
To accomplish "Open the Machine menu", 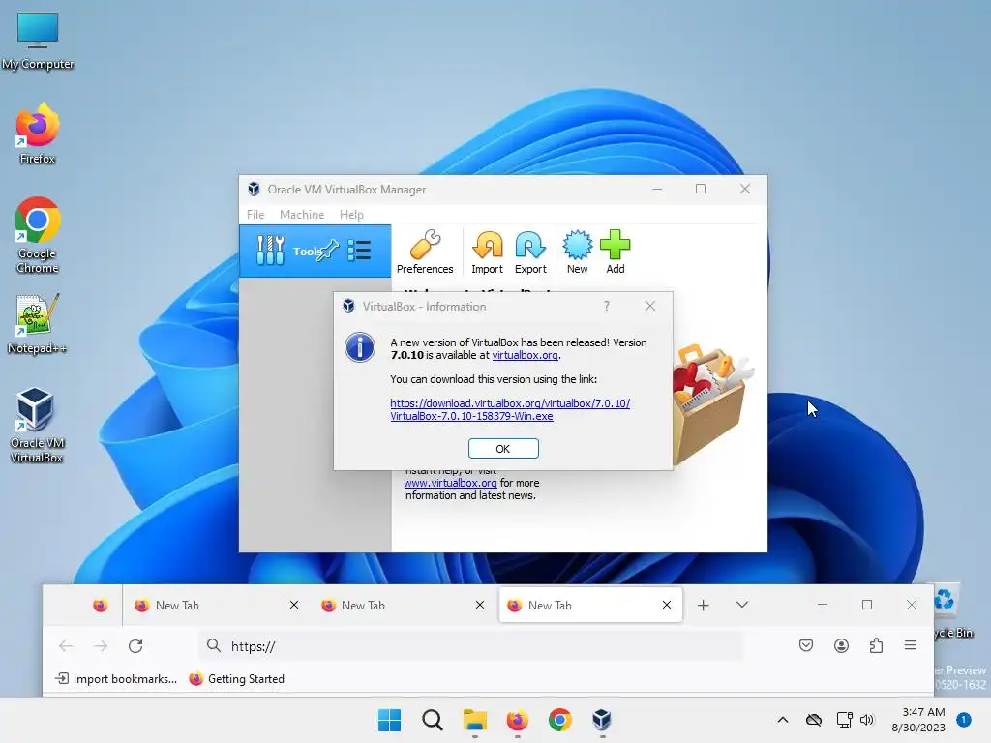I will click(x=302, y=214).
